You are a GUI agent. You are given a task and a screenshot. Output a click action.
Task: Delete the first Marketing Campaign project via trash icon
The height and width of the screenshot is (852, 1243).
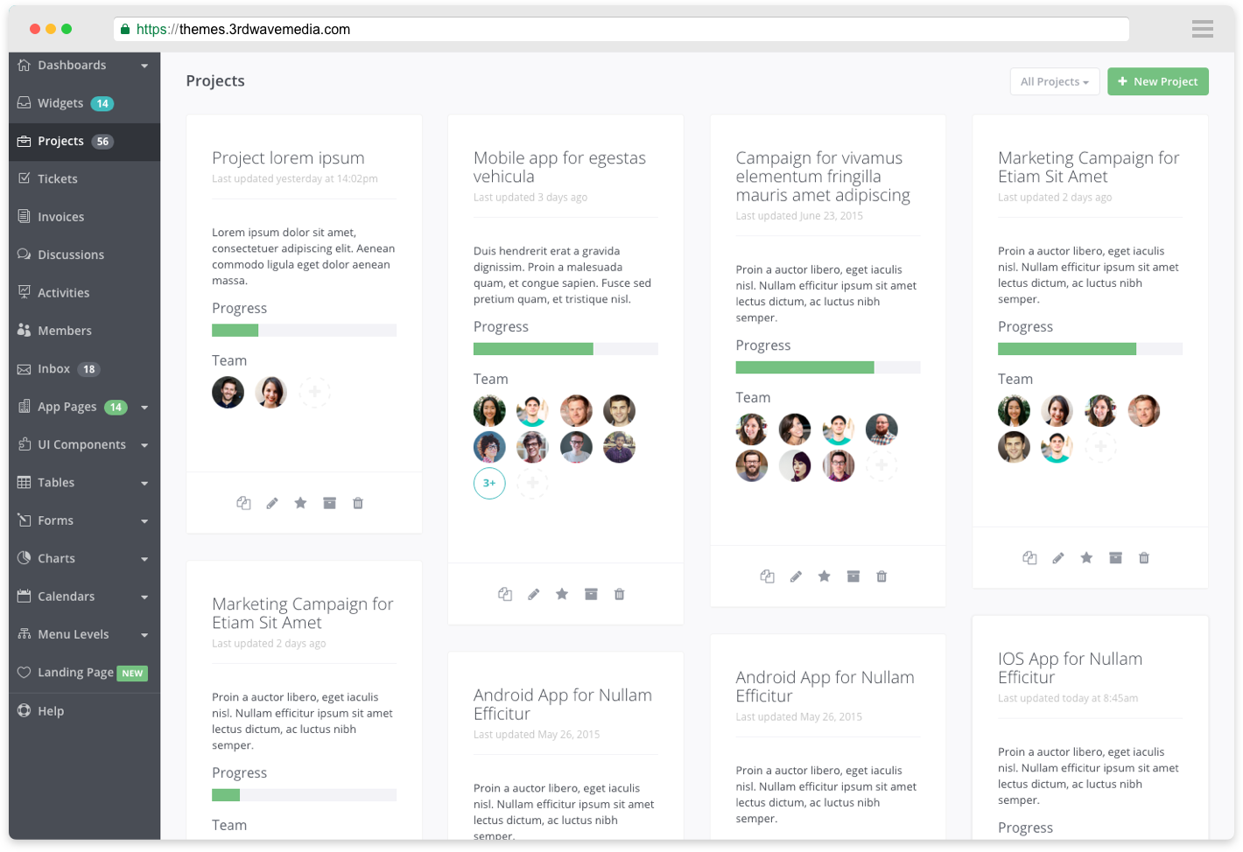[x=1143, y=558]
